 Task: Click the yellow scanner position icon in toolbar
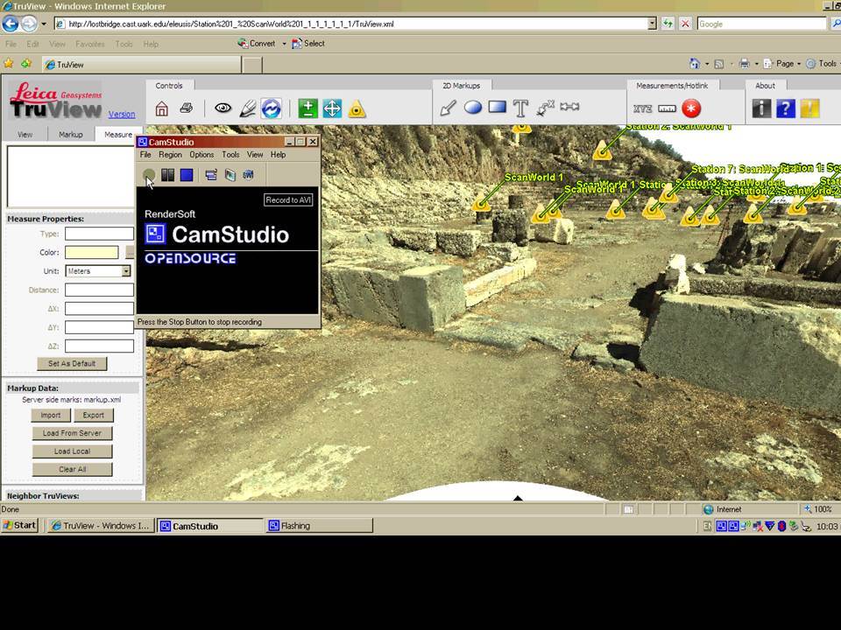click(x=357, y=108)
